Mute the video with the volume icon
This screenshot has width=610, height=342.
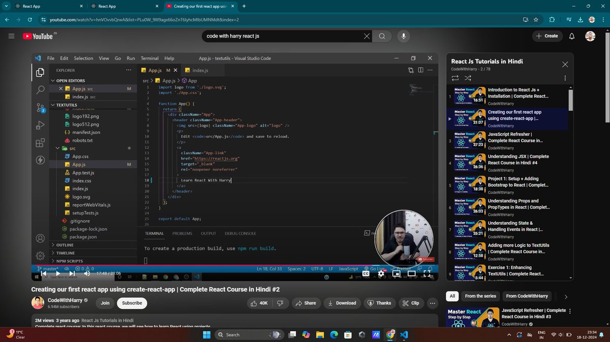(x=86, y=273)
